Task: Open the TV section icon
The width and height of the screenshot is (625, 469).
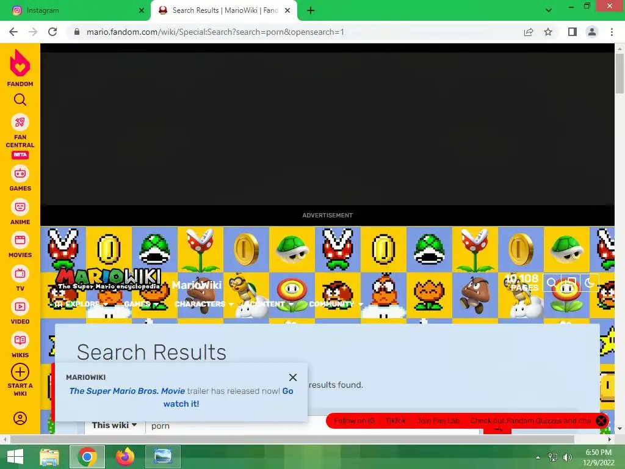Action: 20,274
